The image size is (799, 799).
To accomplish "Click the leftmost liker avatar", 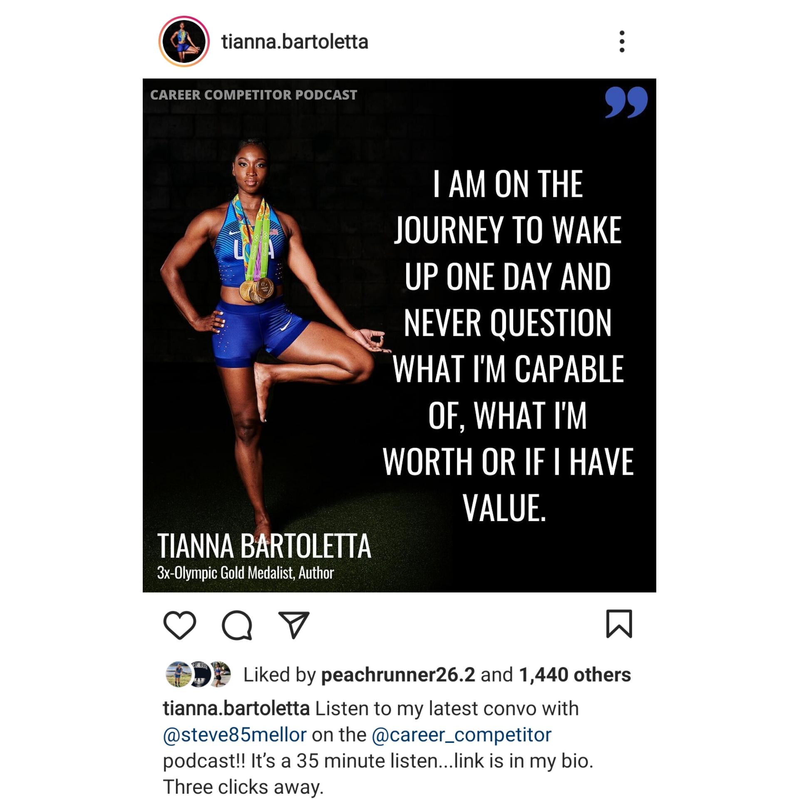I will 178,674.
